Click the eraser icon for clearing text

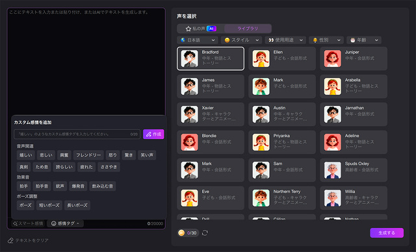coord(10,240)
